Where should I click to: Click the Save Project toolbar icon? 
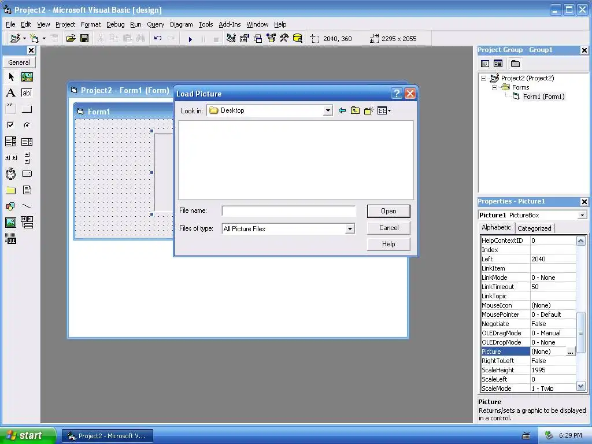[84, 38]
